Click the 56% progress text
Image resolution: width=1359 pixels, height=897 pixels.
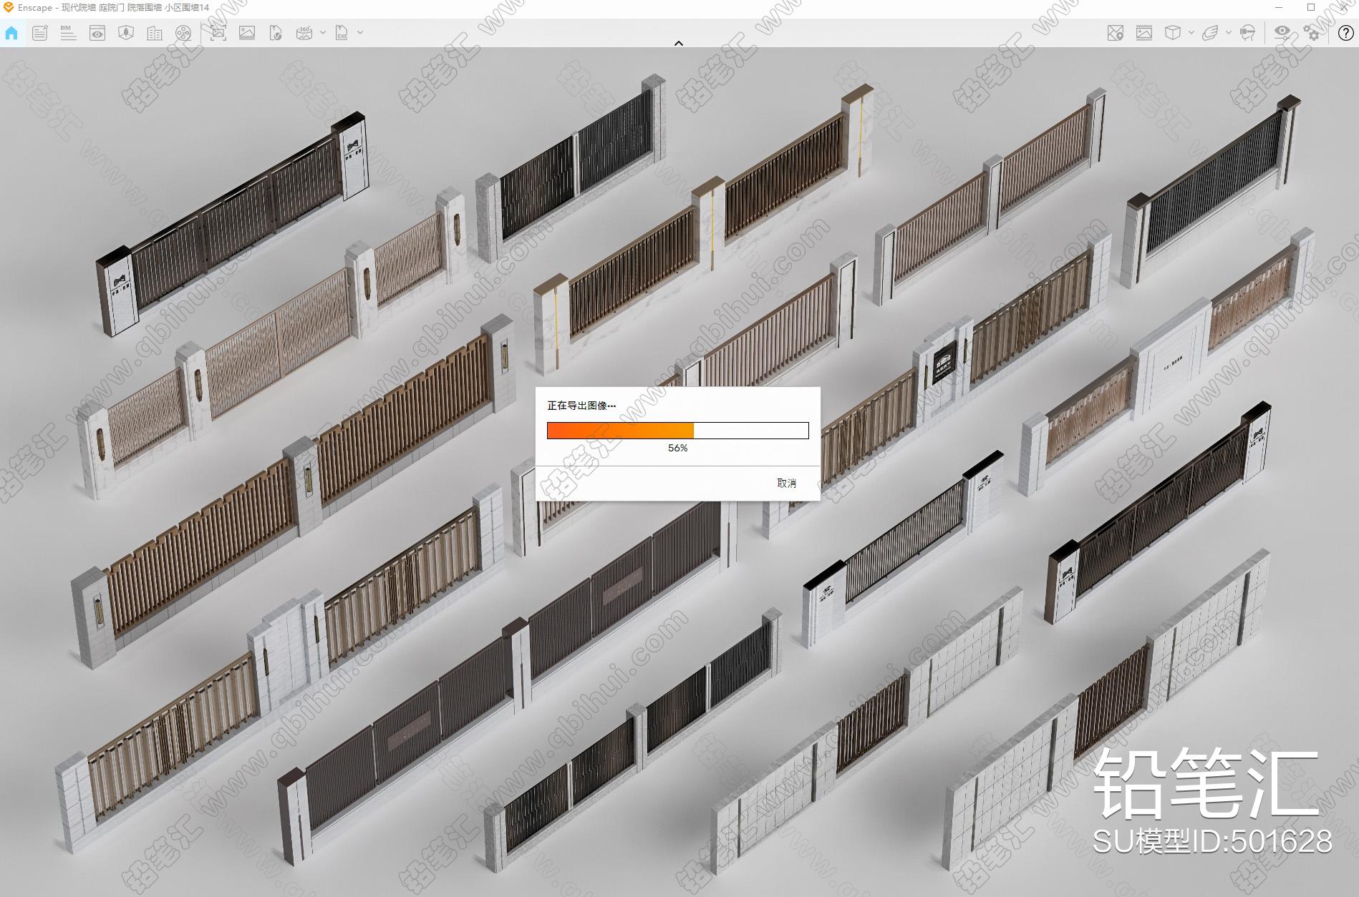tap(677, 448)
